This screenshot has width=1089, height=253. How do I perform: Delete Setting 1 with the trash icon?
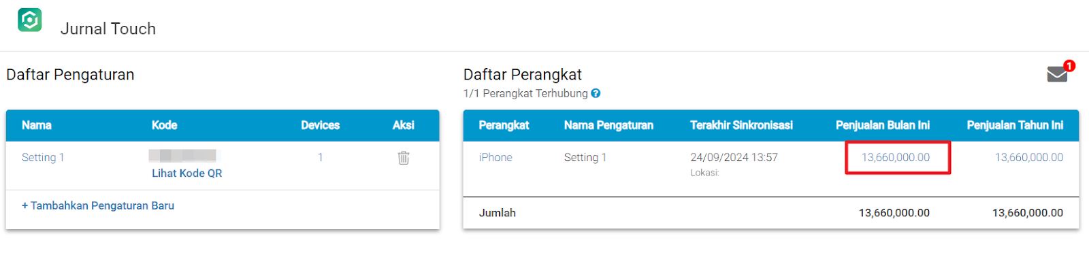tap(404, 158)
